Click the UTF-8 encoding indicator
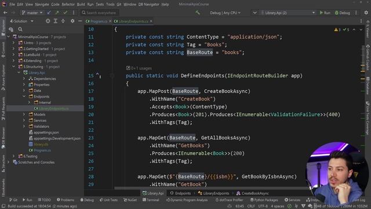The image size is (371, 209). click(263, 207)
